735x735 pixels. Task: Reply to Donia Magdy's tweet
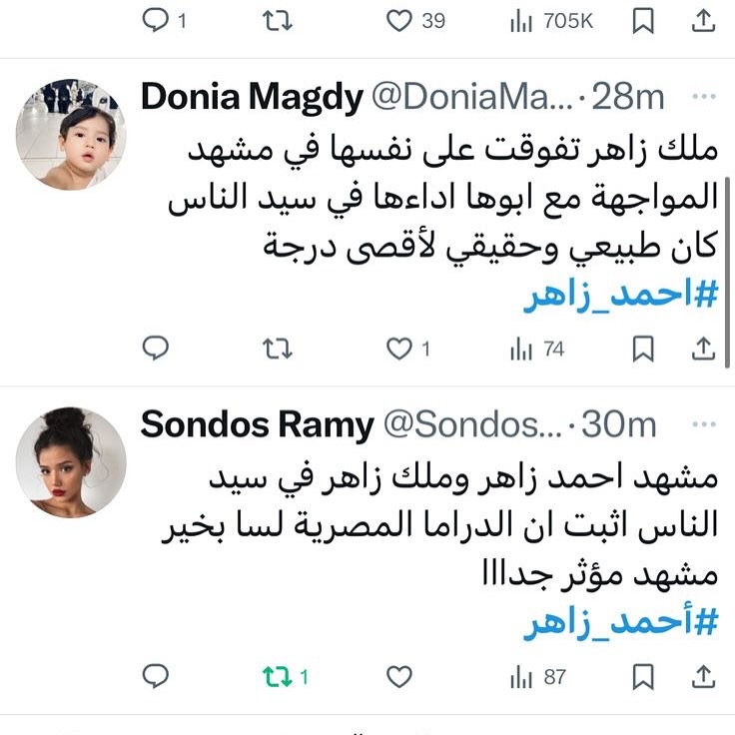coord(155,349)
